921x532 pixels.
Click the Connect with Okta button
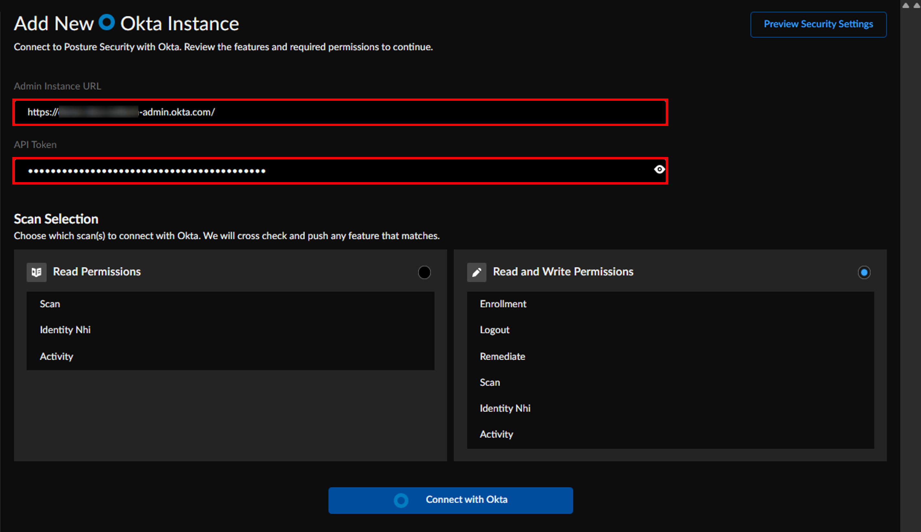click(451, 500)
